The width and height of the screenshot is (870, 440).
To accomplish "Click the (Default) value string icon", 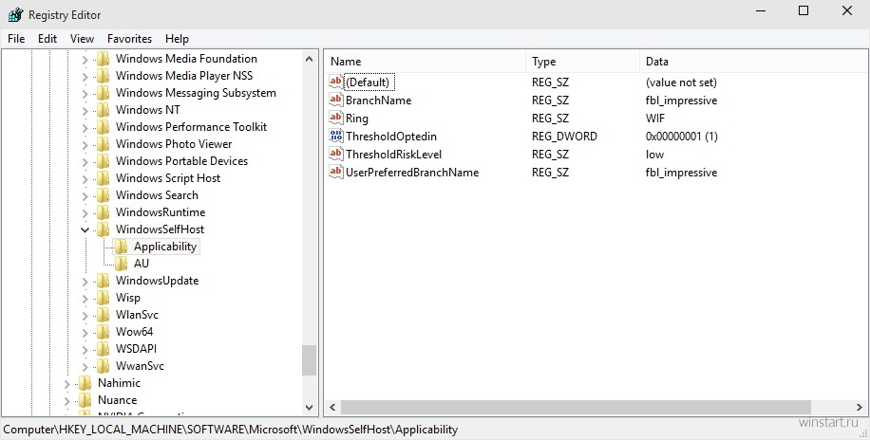I will (336, 82).
